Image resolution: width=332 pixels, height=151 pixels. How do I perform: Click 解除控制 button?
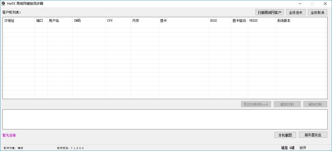pos(315,104)
